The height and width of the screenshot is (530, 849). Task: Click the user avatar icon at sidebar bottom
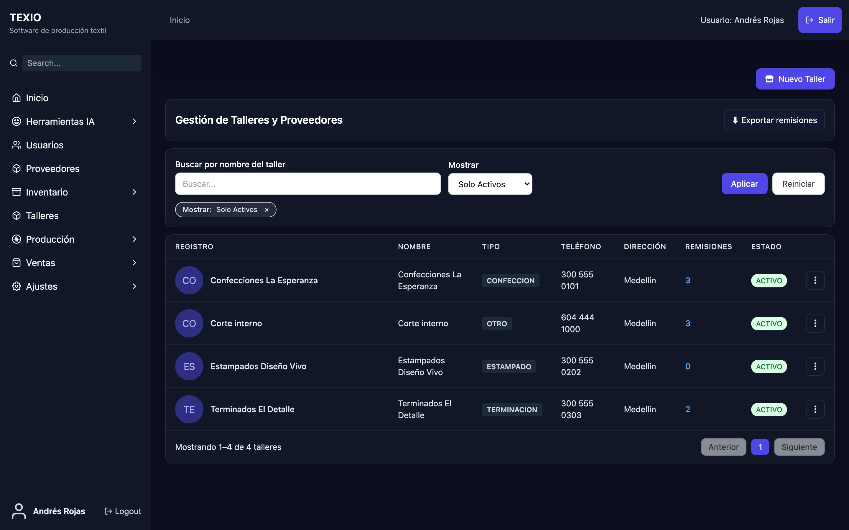pos(19,511)
